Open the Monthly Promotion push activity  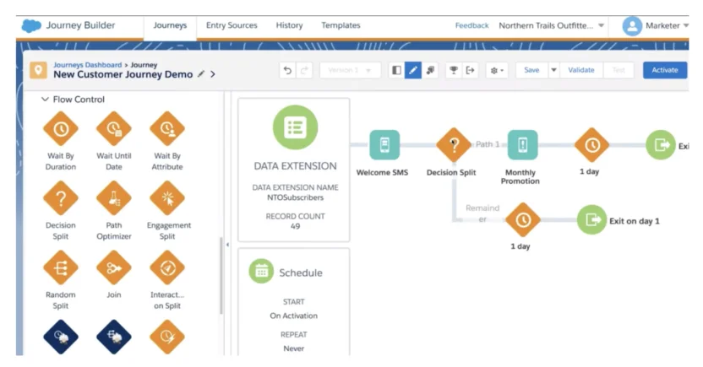click(522, 145)
